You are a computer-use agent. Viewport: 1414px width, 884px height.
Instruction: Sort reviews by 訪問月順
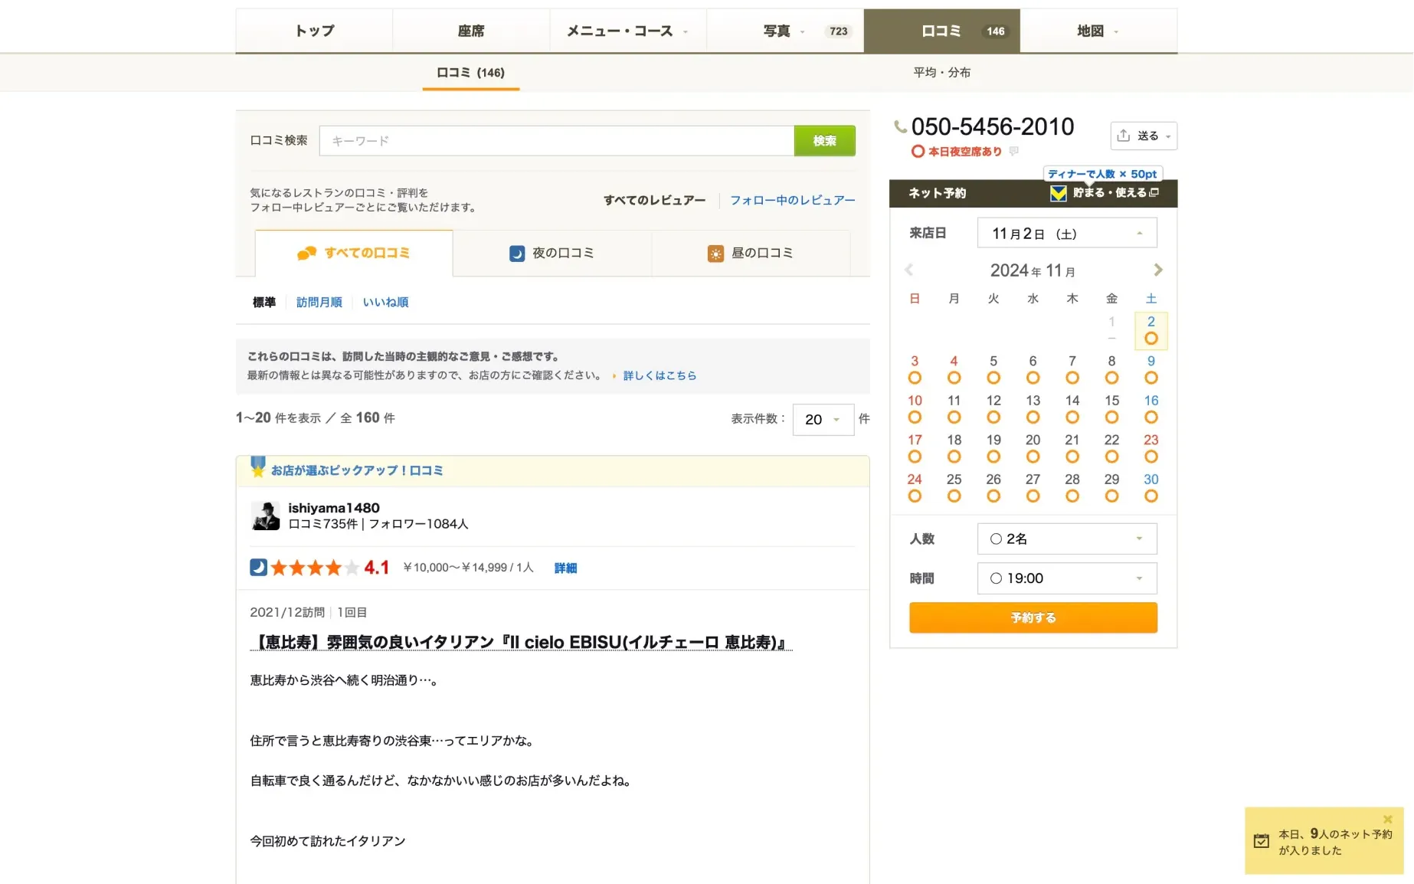319,302
